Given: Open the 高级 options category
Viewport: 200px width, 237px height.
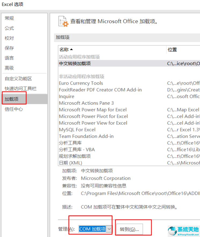Looking at the screenshot, I should 9,68.
